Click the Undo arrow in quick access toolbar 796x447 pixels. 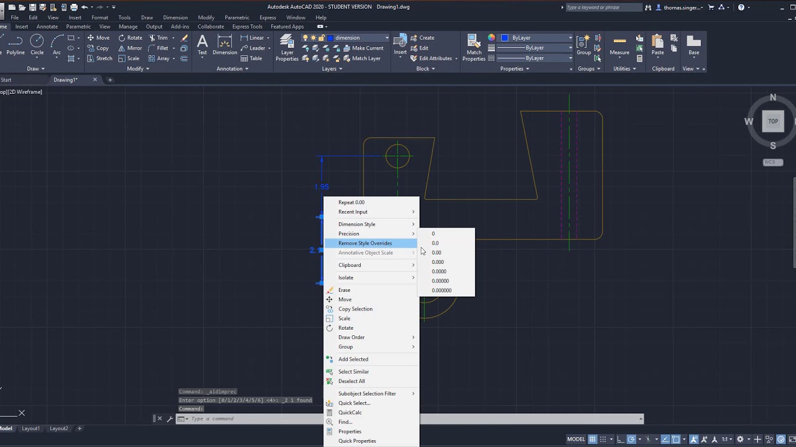[85, 7]
